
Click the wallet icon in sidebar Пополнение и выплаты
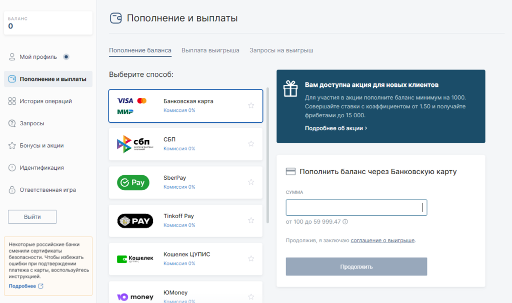(x=12, y=79)
